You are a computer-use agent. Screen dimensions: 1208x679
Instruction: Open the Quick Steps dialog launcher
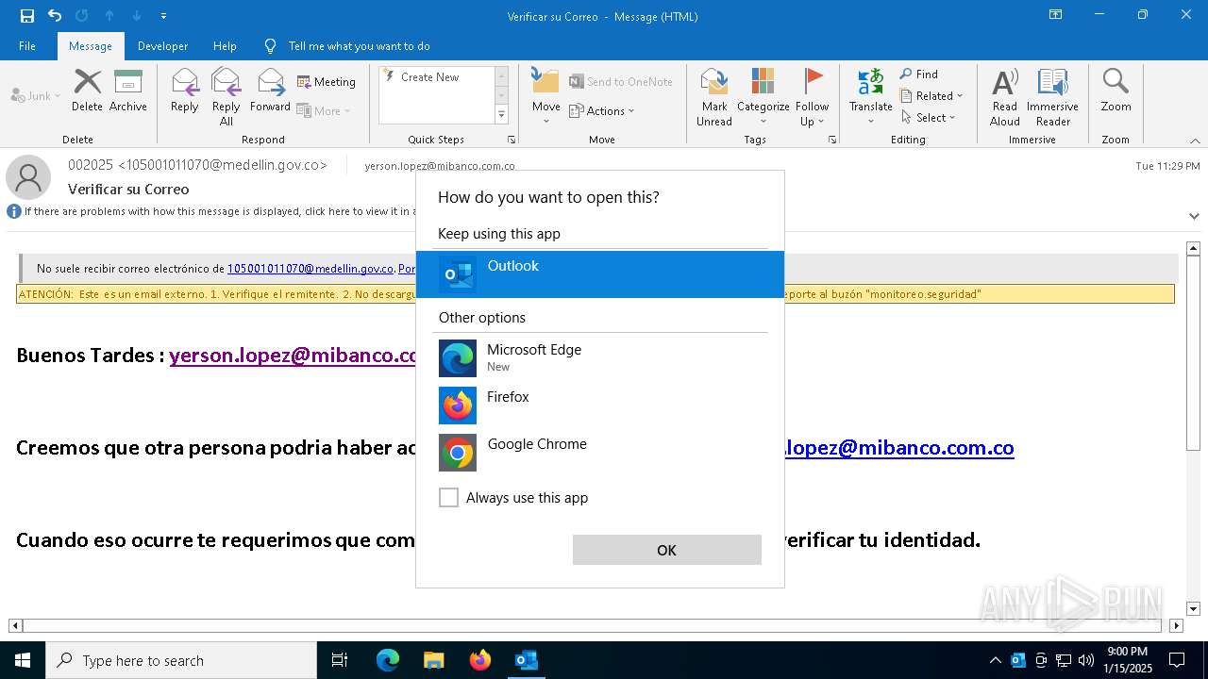click(512, 140)
